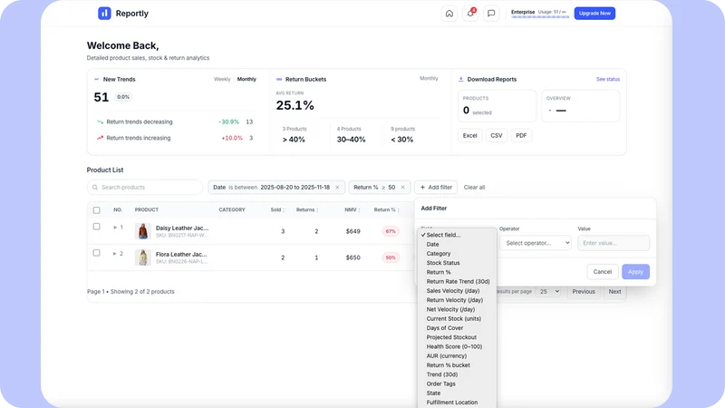Select State field option
Viewport: 725px width, 408px height.
coord(457,393)
